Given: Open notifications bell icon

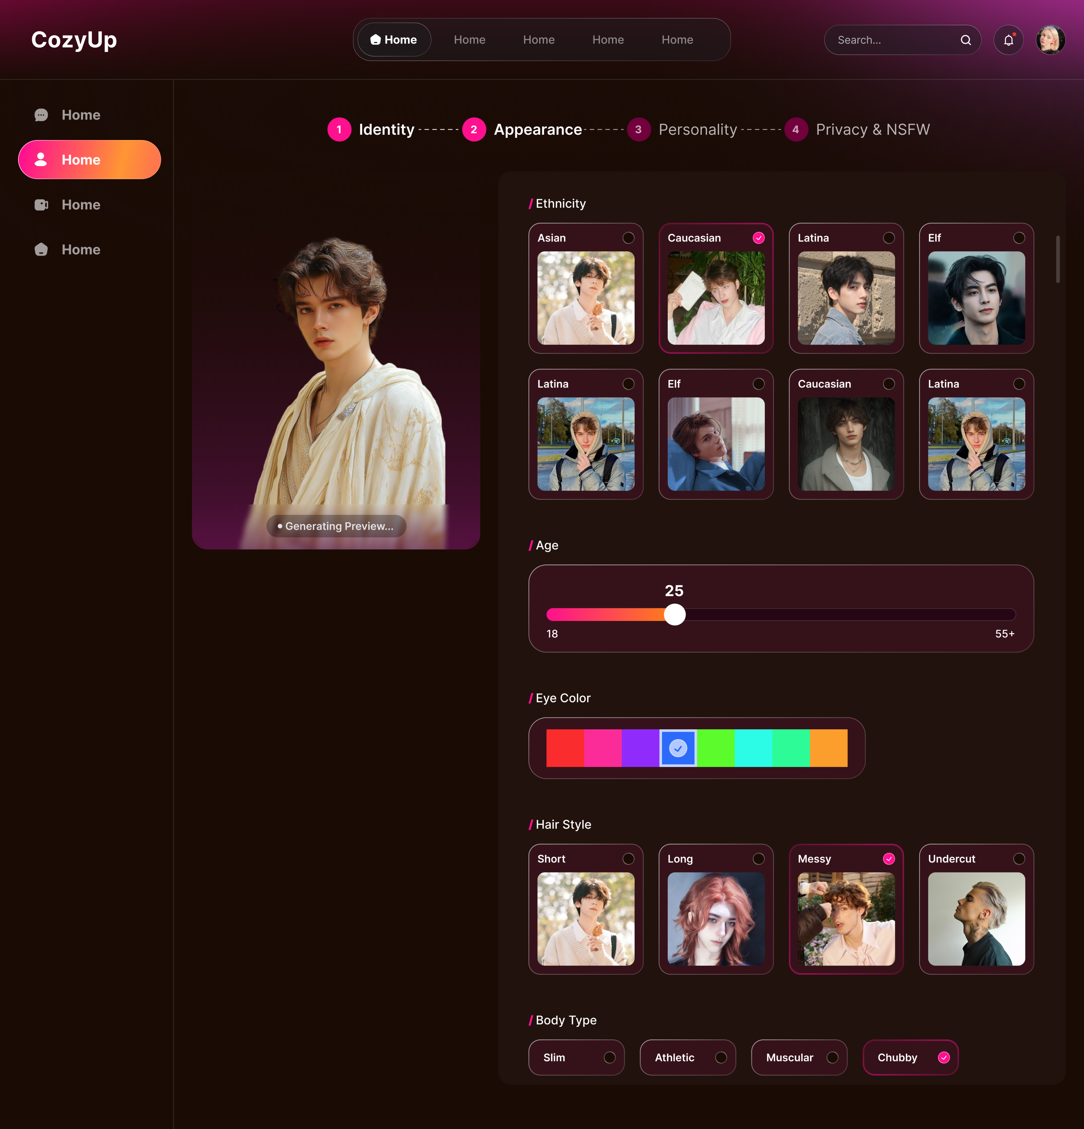Looking at the screenshot, I should [1008, 40].
